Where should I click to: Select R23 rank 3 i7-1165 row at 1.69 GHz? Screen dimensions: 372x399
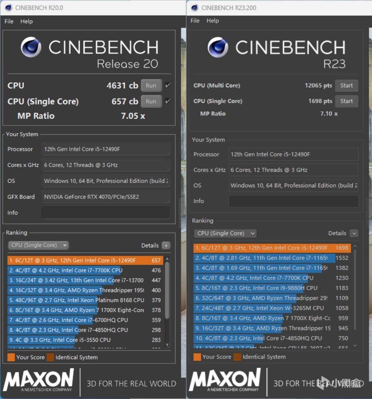click(272, 268)
